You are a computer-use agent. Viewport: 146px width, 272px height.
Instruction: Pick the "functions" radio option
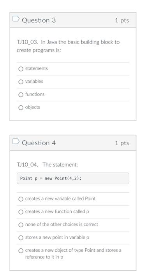point(21,95)
